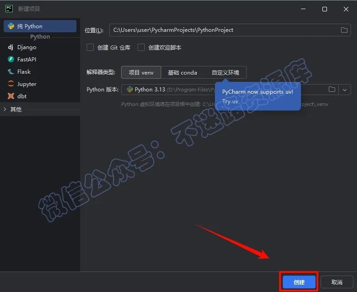Click the 取消 button
This screenshot has height=292, width=357.
[x=337, y=282]
